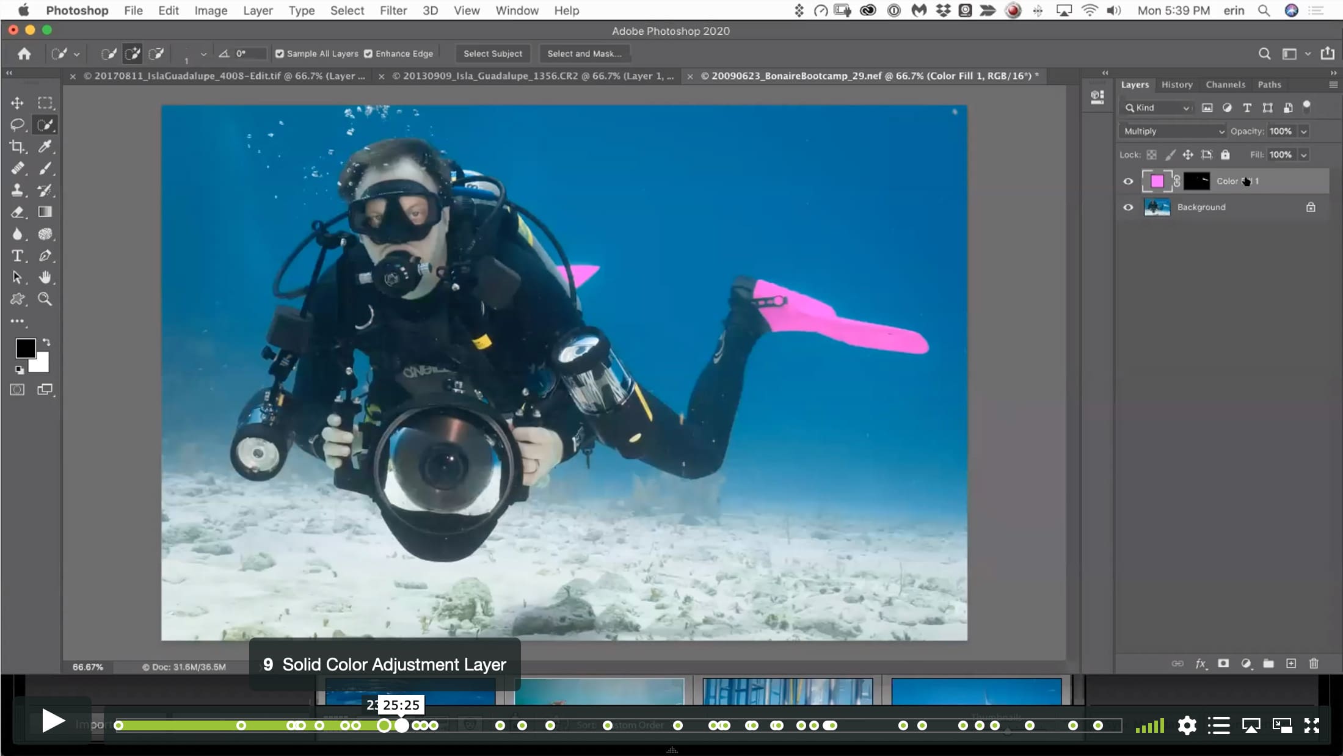This screenshot has width=1343, height=756.
Task: Toggle Enhance Edge checkbox
Action: point(368,54)
